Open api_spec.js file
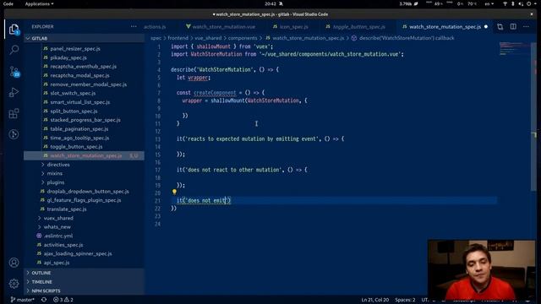Image resolution: width=541 pixels, height=304 pixels. tap(57, 263)
